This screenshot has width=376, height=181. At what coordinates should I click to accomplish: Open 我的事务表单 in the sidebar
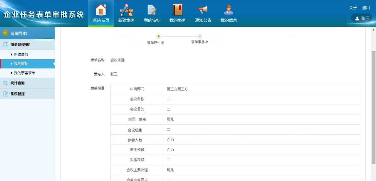pos(24,73)
